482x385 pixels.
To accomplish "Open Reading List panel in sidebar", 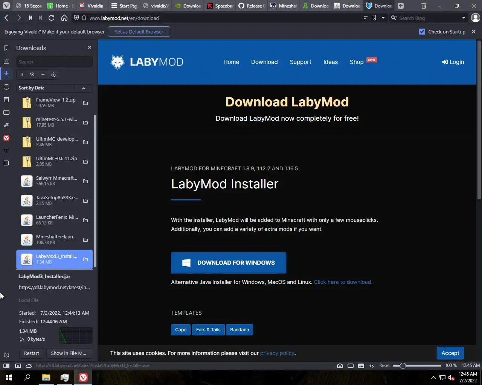I will 6,61.
